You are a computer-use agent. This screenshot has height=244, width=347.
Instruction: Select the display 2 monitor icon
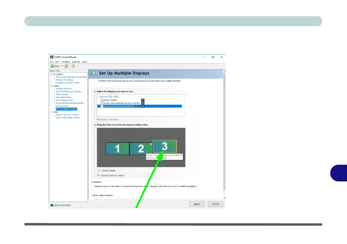pos(141,148)
